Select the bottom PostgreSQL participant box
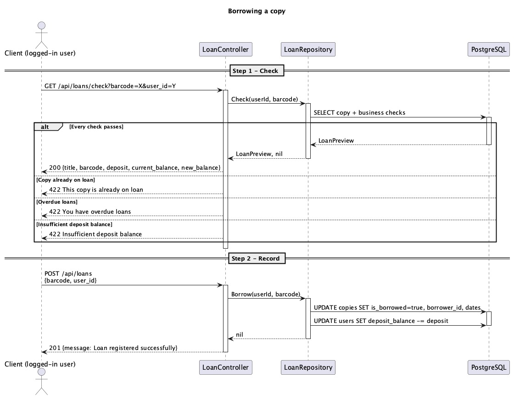Image resolution: width=514 pixels, height=400 pixels. pos(488,367)
